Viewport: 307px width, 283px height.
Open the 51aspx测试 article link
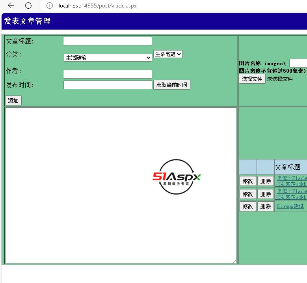(290, 206)
